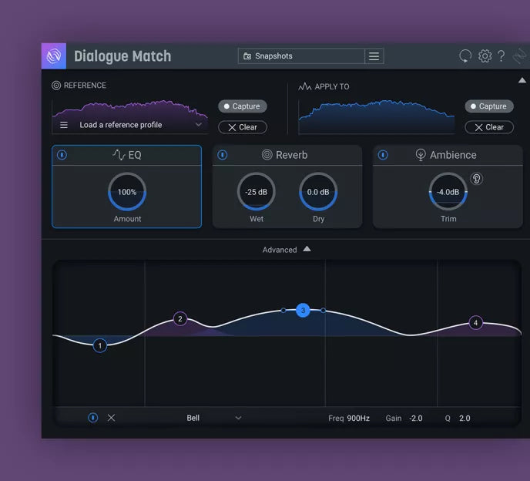530x481 pixels.
Task: Select the EQ module tab
Action: (x=127, y=155)
